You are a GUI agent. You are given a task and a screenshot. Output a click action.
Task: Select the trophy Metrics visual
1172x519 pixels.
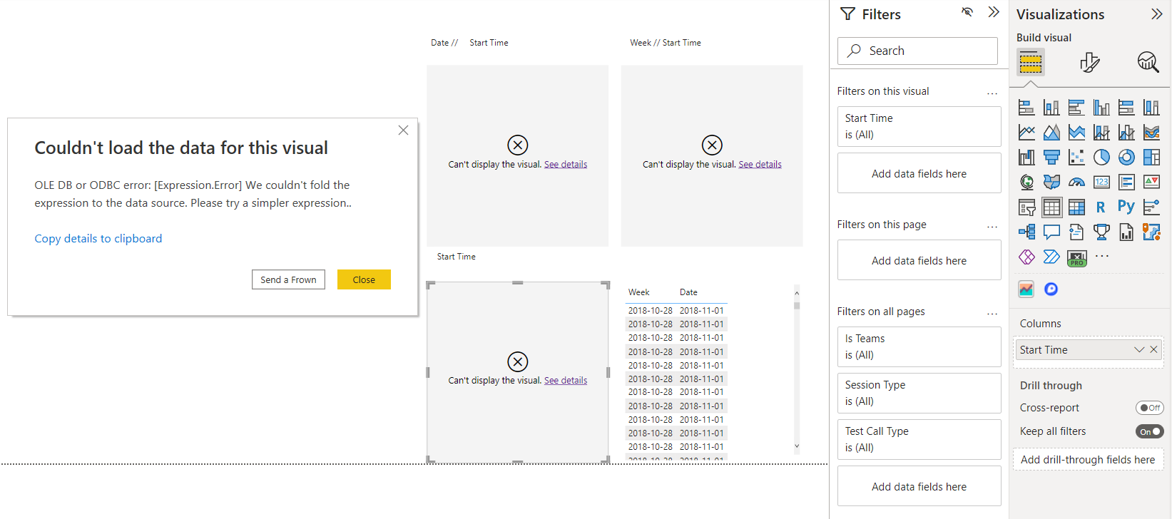(1101, 232)
